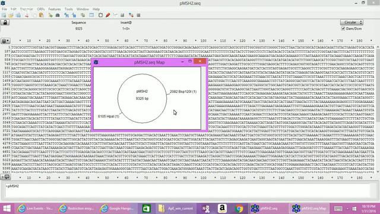Click the taskbar clock and date
The image size is (380, 214).
(369, 209)
